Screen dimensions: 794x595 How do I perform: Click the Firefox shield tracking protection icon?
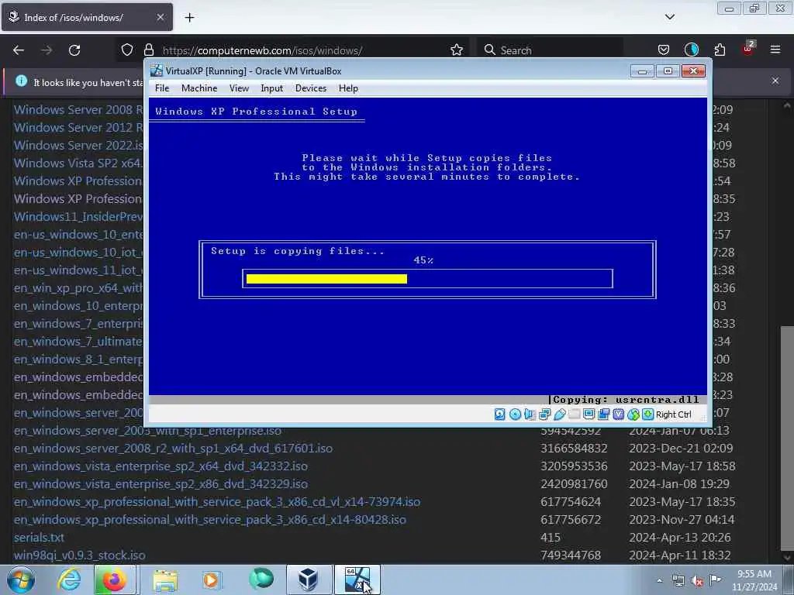click(x=127, y=50)
